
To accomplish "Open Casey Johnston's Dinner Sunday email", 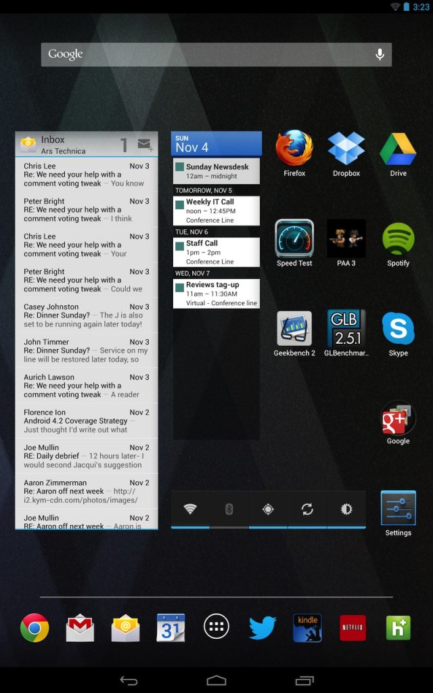I will coord(87,315).
